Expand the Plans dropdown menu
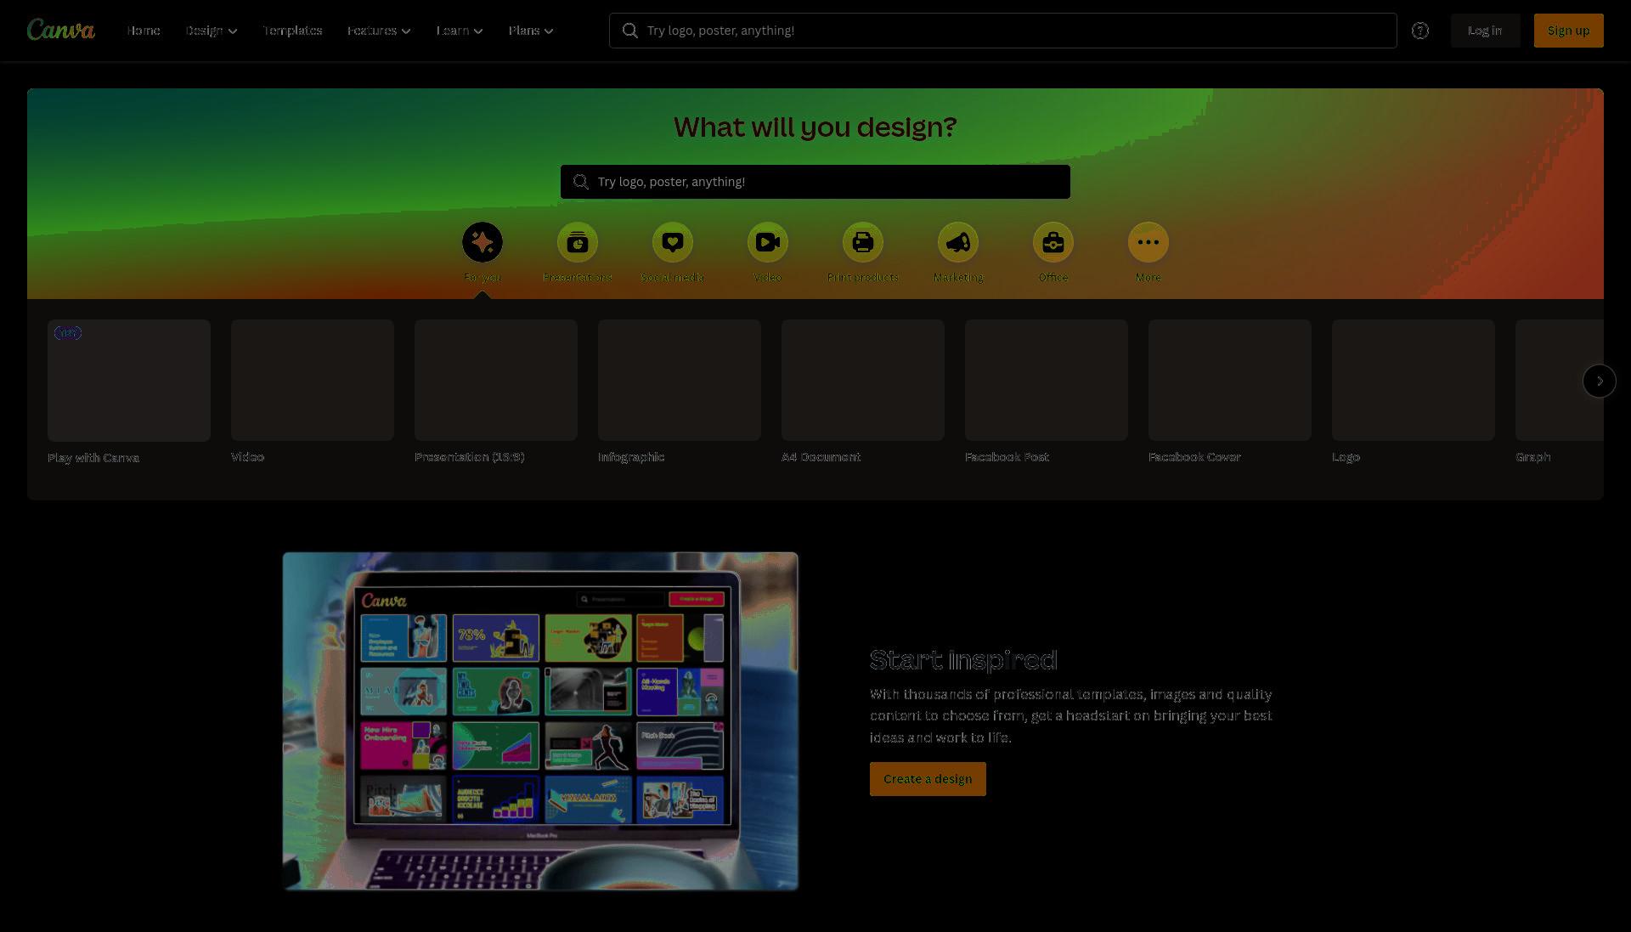The image size is (1631, 932). coord(531,31)
